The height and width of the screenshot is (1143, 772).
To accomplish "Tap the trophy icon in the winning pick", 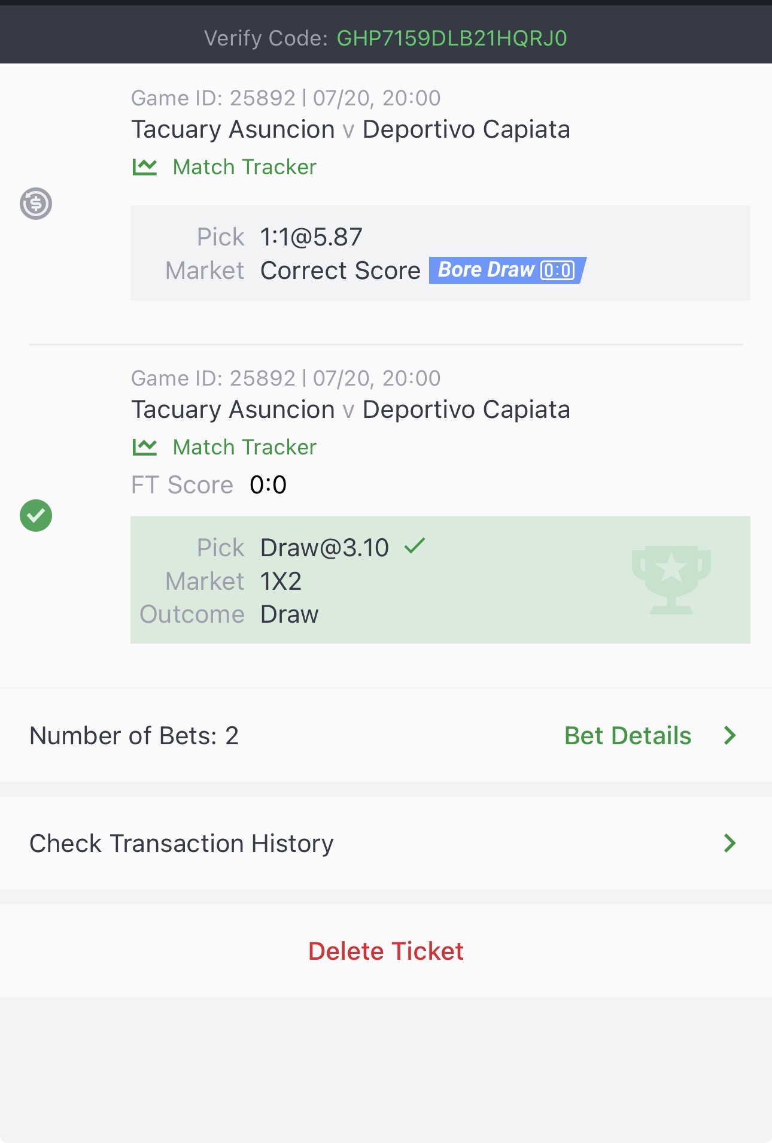I will point(671,580).
